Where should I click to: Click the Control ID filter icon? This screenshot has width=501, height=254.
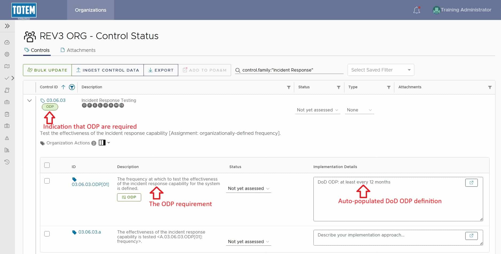(72, 87)
